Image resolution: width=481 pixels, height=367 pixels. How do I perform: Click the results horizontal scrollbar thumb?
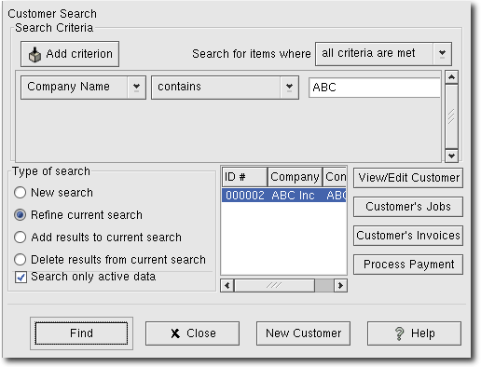(274, 286)
